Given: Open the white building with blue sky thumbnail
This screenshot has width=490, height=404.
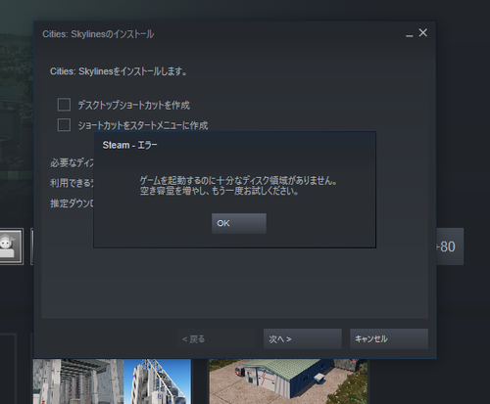Looking at the screenshot, I should click(x=158, y=382).
